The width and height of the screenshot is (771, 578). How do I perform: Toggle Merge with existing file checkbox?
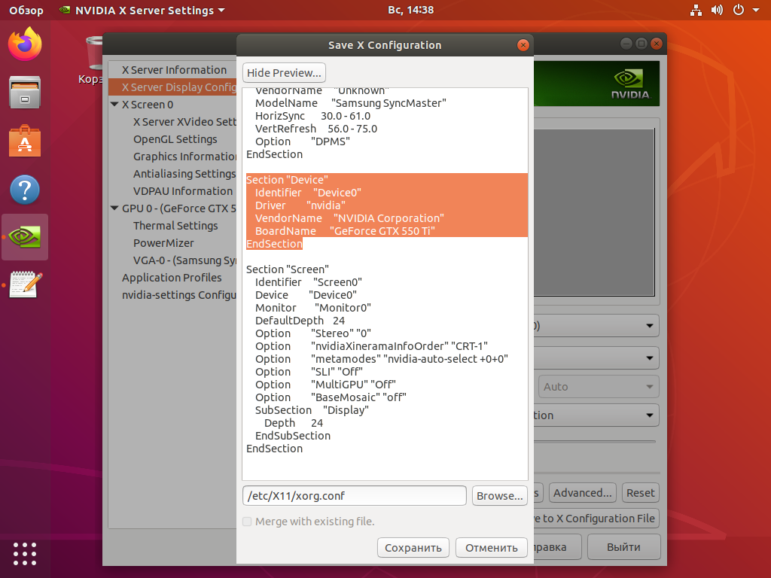[247, 522]
